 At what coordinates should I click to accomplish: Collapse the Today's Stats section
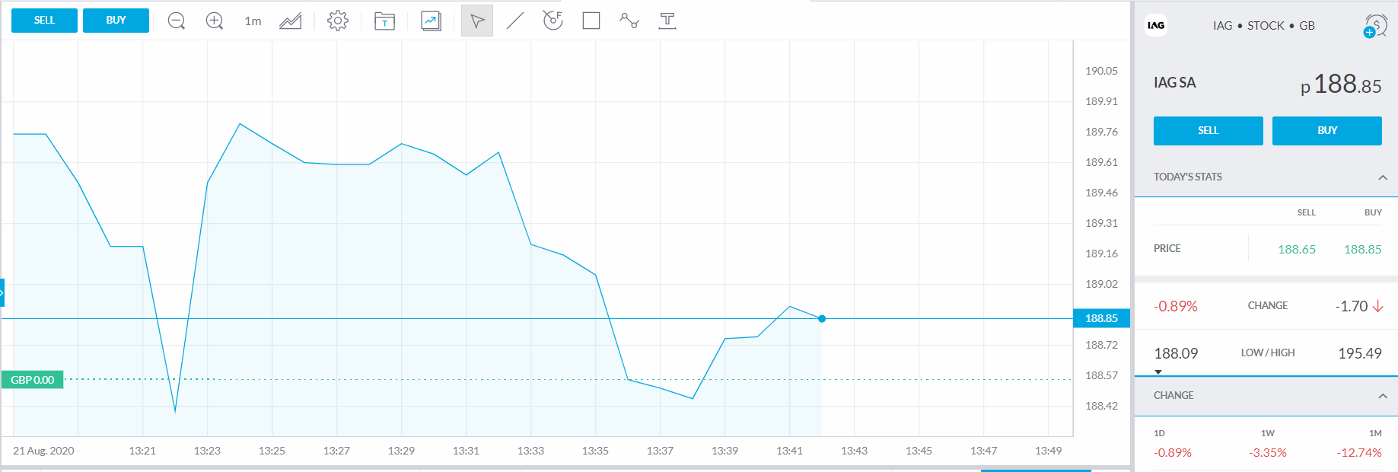1382,177
